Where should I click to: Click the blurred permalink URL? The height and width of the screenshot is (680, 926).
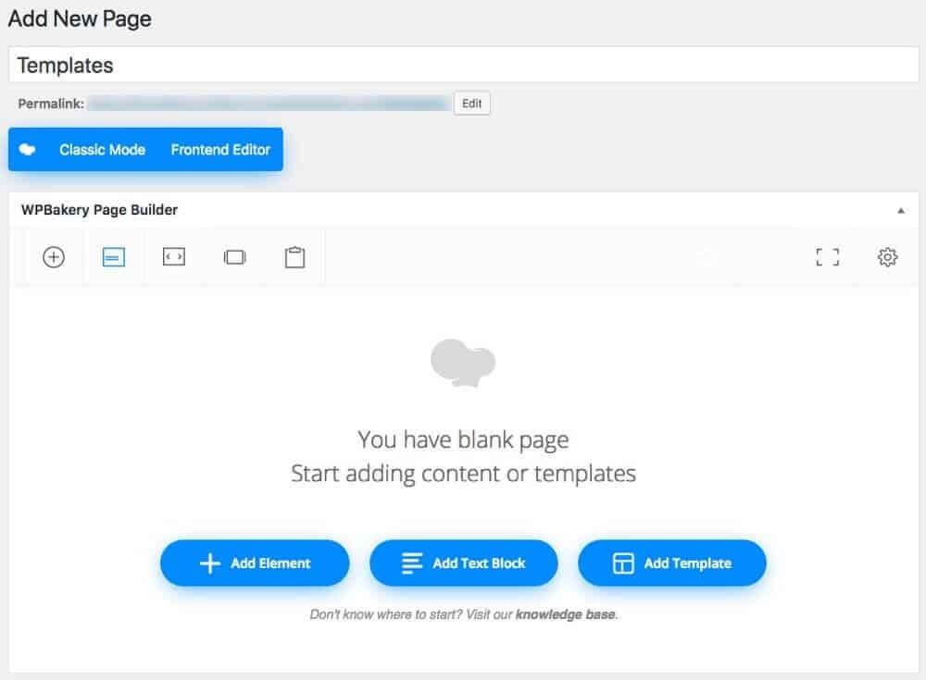point(269,104)
